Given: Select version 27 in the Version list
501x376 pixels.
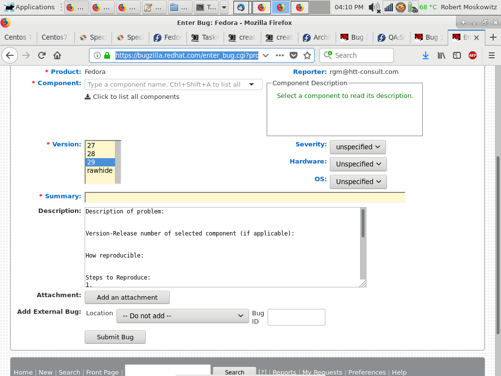Looking at the screenshot, I should point(100,145).
